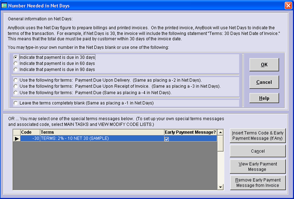Screen dimensions: 294x199
Task: Choose payment due in 90 days
Action: pos(16,69)
